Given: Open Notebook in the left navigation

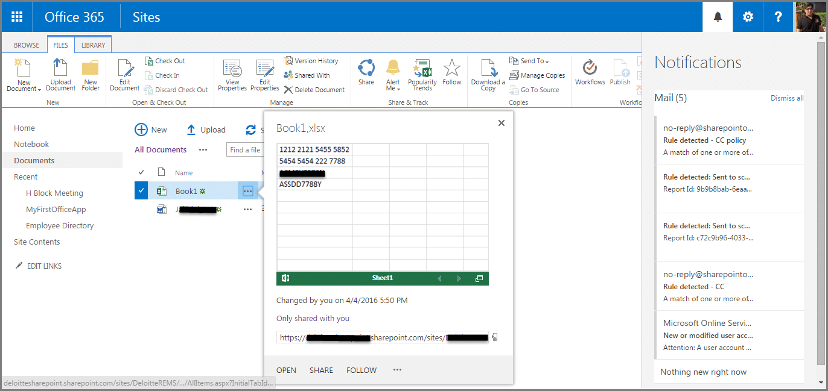Looking at the screenshot, I should click(x=31, y=144).
